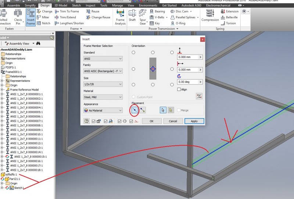Choose the Key connection tool

pyautogui.click(x=155, y=23)
